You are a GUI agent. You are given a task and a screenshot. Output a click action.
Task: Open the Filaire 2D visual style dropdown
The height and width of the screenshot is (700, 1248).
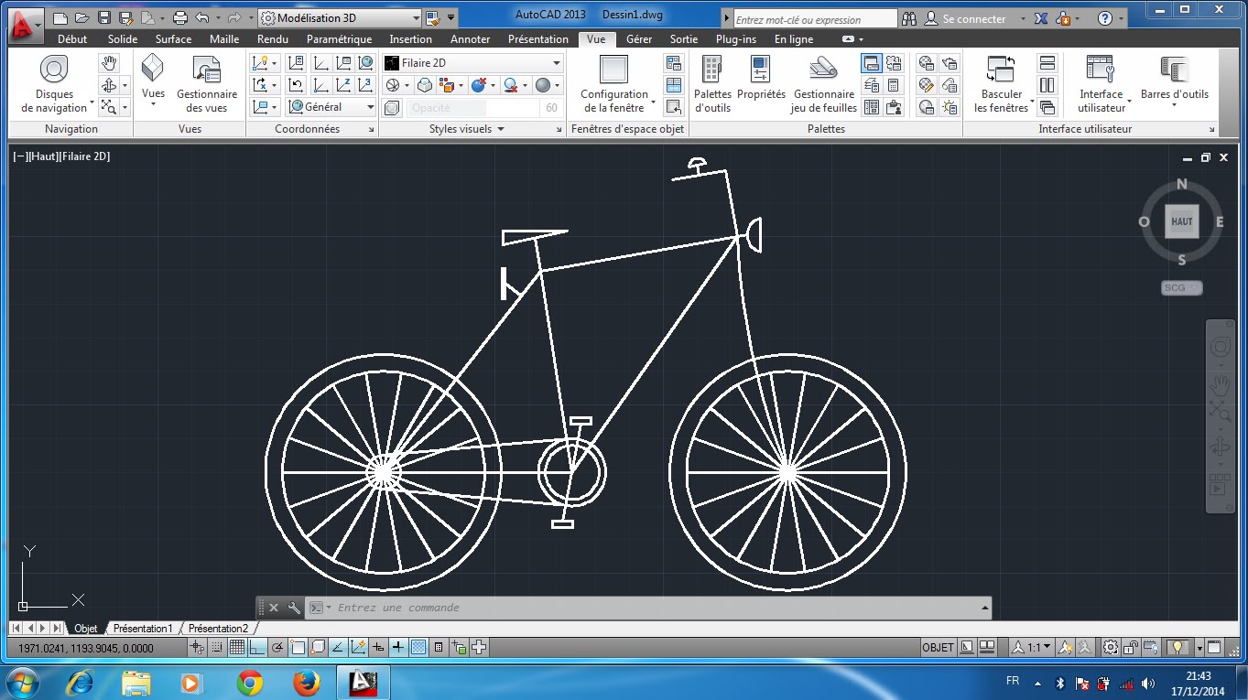point(557,62)
